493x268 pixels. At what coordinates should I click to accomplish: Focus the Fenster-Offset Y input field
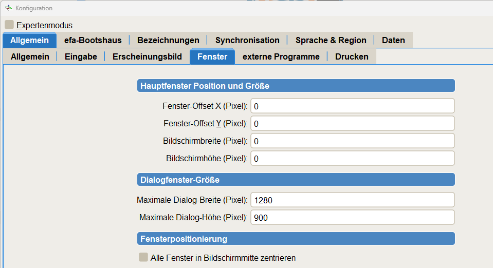[x=352, y=123]
